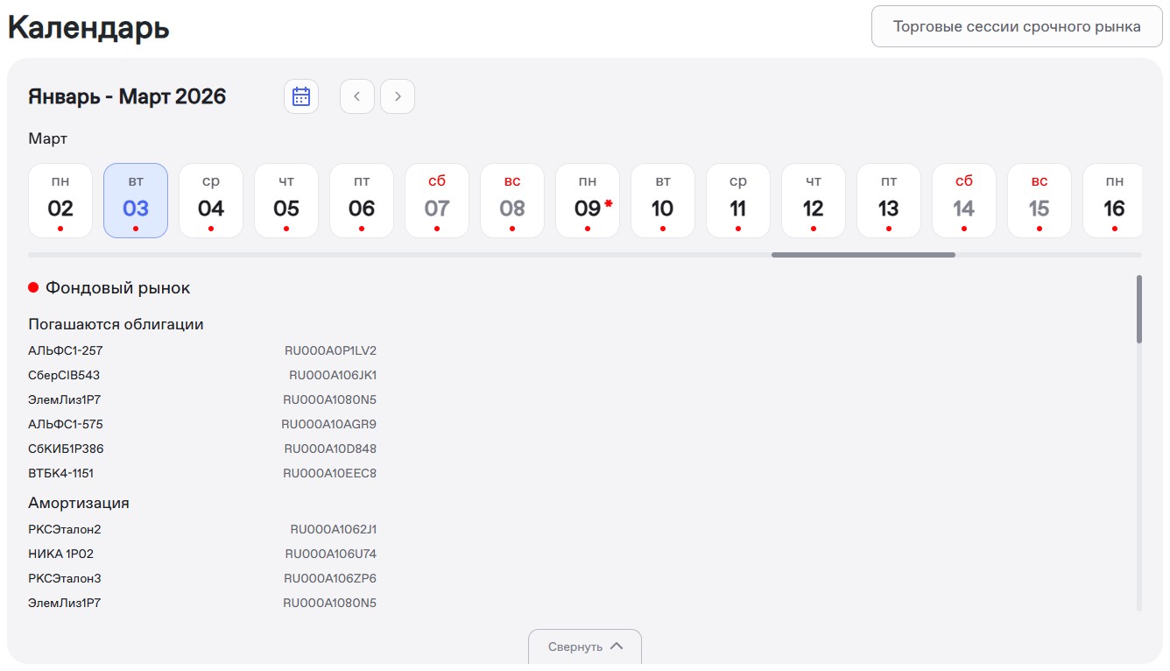Open Торговые сессии срочного рынка

pos(1017,26)
